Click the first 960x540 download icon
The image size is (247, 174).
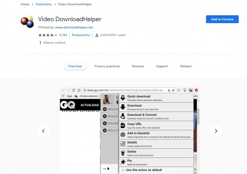click(x=105, y=109)
